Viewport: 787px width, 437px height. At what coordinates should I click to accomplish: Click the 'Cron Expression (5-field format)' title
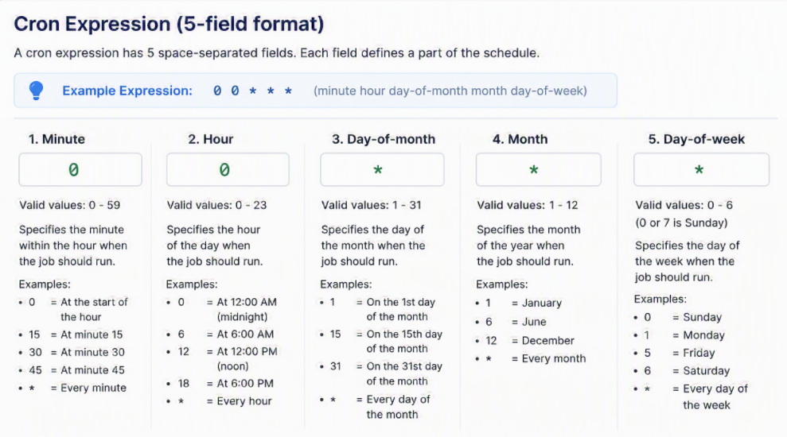point(169,24)
